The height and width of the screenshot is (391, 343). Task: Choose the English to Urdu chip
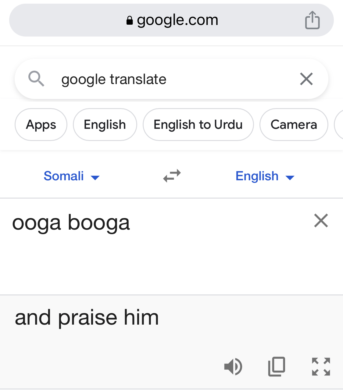198,125
